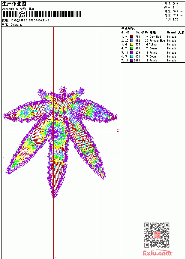Screen dimensions: 186x259
Task: Click Default brand in Yellow row
Action: coord(172,45)
